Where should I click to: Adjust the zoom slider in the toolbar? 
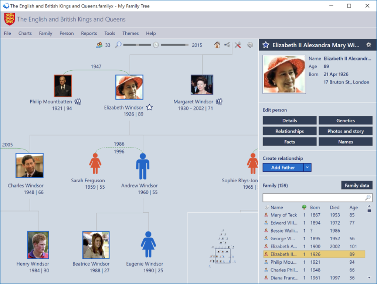coord(137,45)
